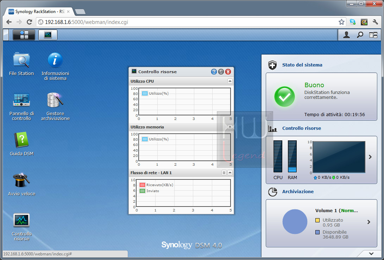This screenshot has width=384, height=260.
Task: Toggle memory Utilizzo(%) legend swatch
Action: 145,139
